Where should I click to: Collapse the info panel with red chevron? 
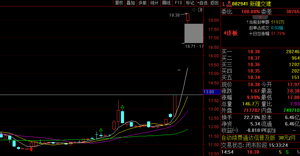[260, 17]
